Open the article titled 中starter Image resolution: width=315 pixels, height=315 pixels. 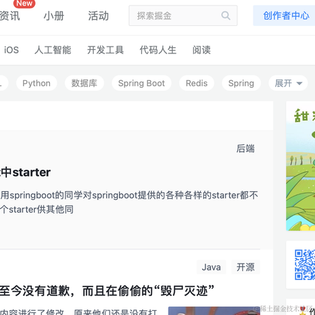click(25, 173)
